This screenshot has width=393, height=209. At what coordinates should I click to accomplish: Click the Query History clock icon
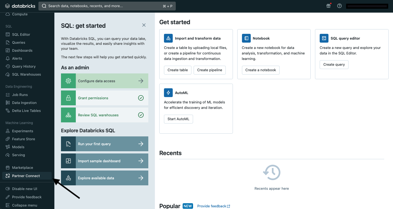tap(8, 66)
